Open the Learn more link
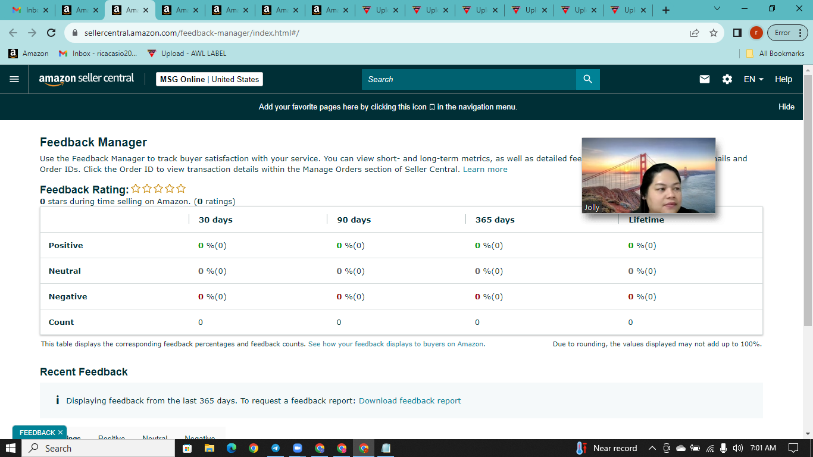Image resolution: width=813 pixels, height=457 pixels. coord(485,169)
